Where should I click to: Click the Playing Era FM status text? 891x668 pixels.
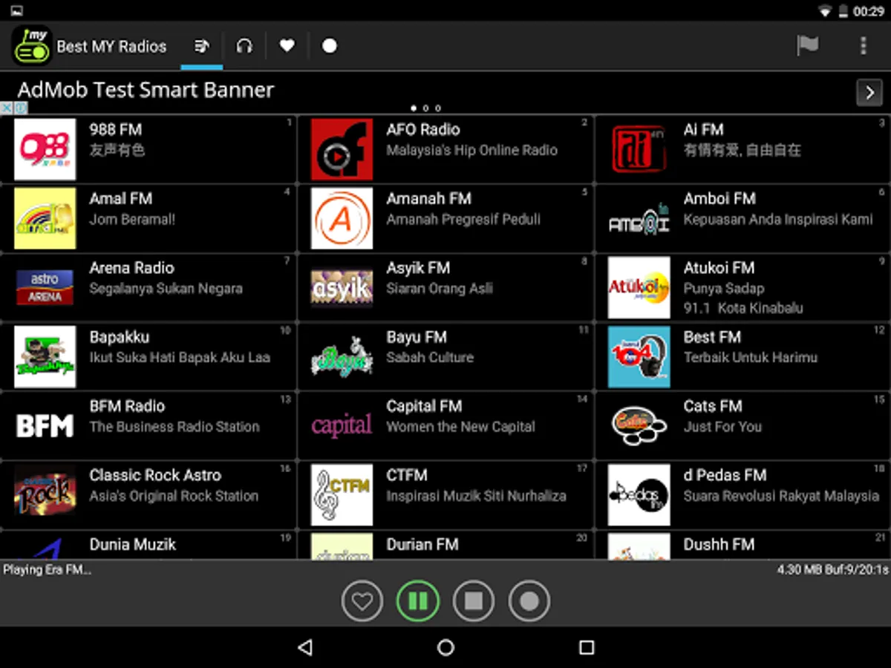(x=48, y=570)
